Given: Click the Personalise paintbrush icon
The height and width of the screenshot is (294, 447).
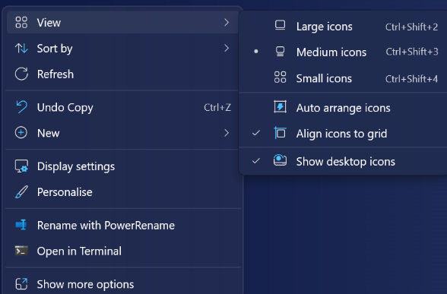Looking at the screenshot, I should tap(21, 191).
